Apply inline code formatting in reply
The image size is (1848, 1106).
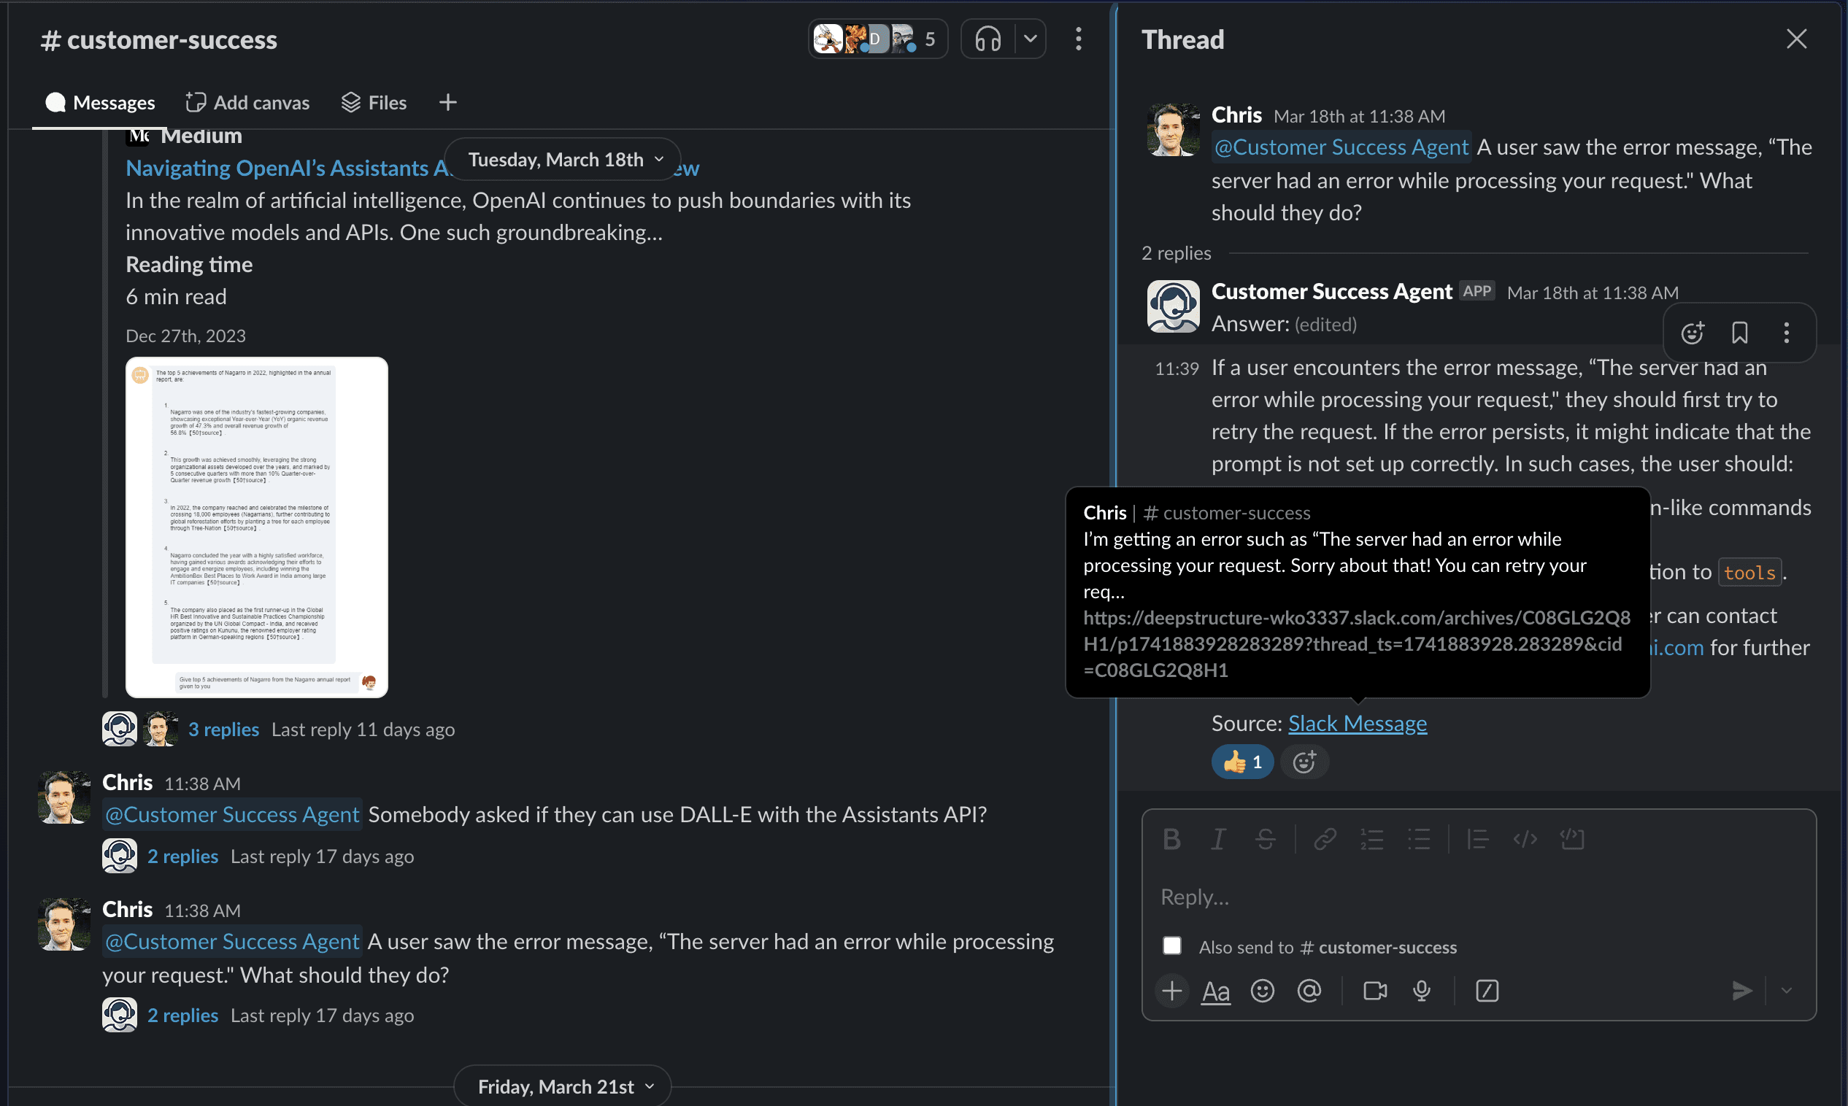click(x=1525, y=840)
